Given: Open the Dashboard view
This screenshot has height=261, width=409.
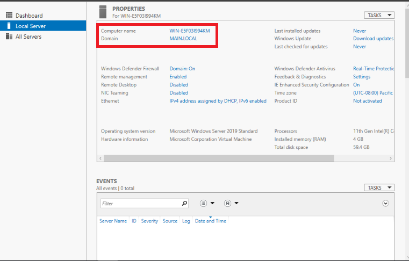Looking at the screenshot, I should click(x=29, y=16).
